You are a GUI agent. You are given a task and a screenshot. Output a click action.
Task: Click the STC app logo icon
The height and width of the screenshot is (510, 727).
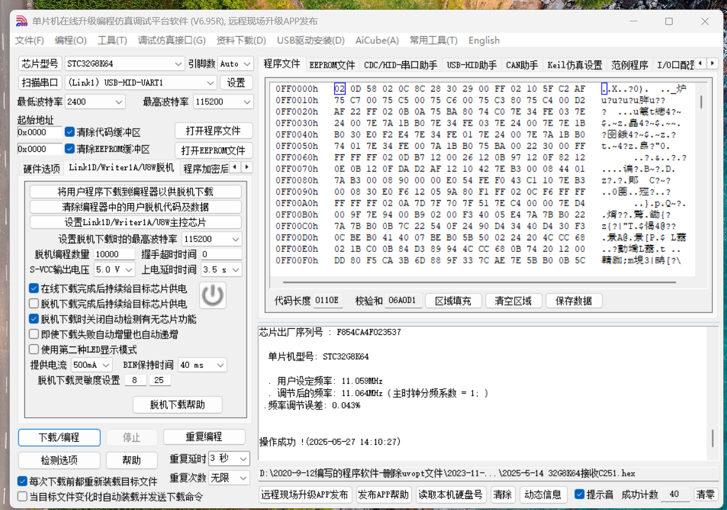tap(22, 21)
